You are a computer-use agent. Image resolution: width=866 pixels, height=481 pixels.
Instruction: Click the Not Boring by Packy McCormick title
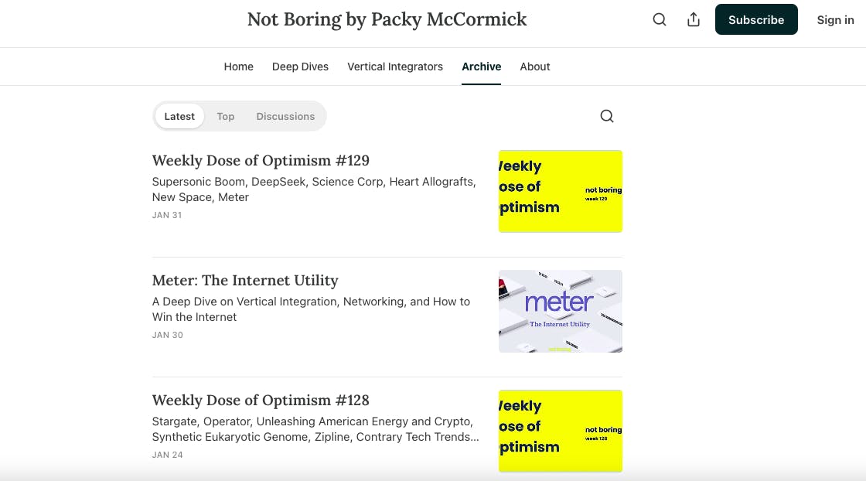pyautogui.click(x=387, y=20)
